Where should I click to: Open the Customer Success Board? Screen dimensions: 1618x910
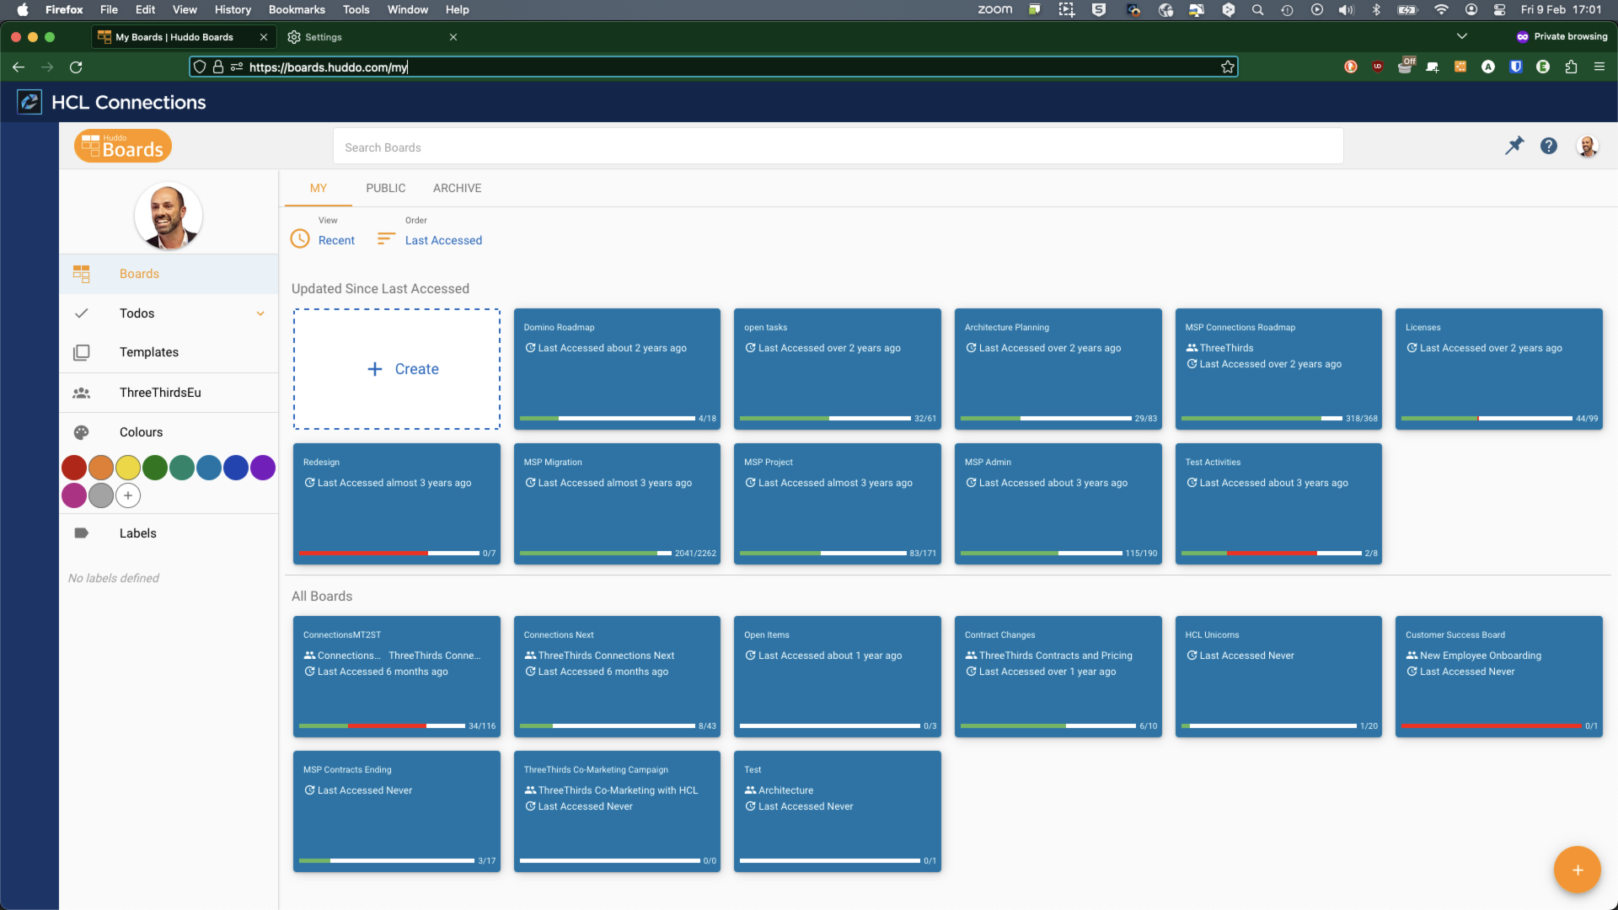pyautogui.click(x=1499, y=677)
